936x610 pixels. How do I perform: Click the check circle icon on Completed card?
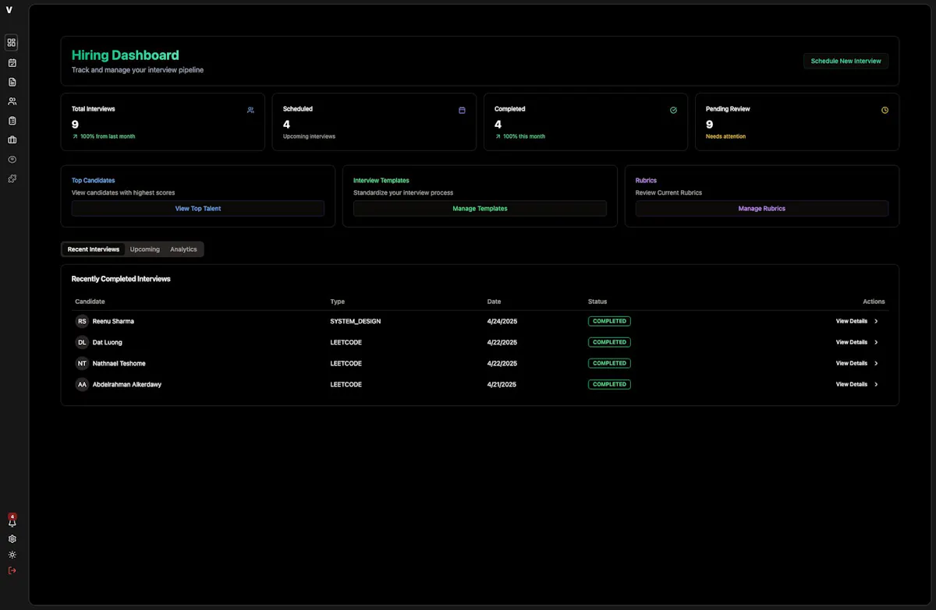point(673,110)
